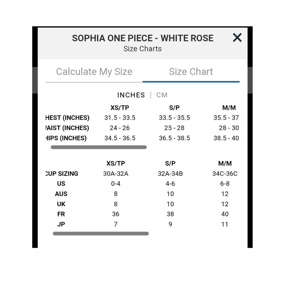289x289 pixels.
Task: Click the M/M column header in measurements table
Action: click(x=229, y=108)
